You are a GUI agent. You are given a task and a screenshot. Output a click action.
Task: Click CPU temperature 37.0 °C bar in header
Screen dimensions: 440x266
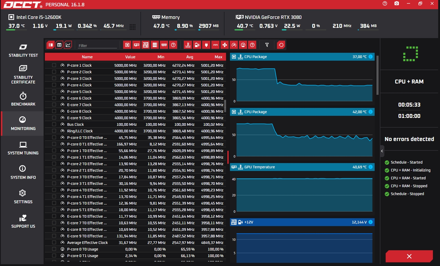16,30
